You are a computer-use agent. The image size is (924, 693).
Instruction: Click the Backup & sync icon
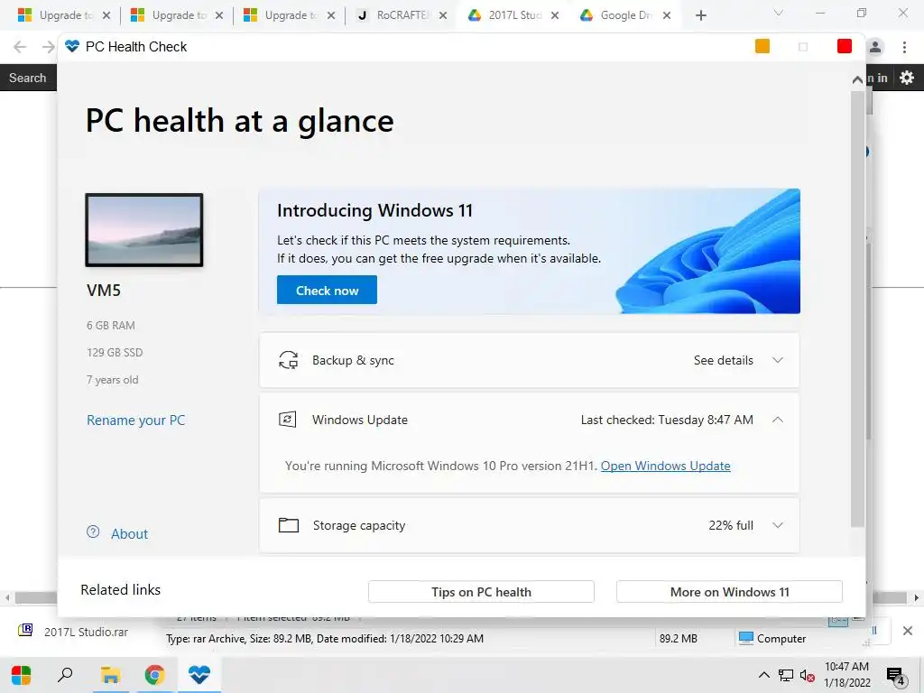click(x=288, y=360)
